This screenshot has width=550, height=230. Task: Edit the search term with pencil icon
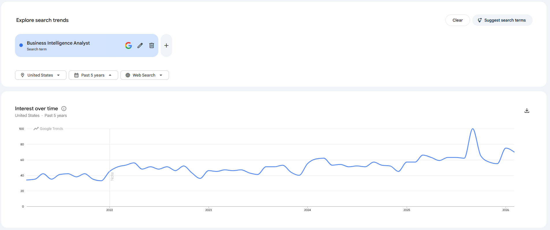click(x=140, y=45)
